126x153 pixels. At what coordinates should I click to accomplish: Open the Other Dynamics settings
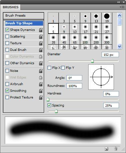[x=22, y=63]
